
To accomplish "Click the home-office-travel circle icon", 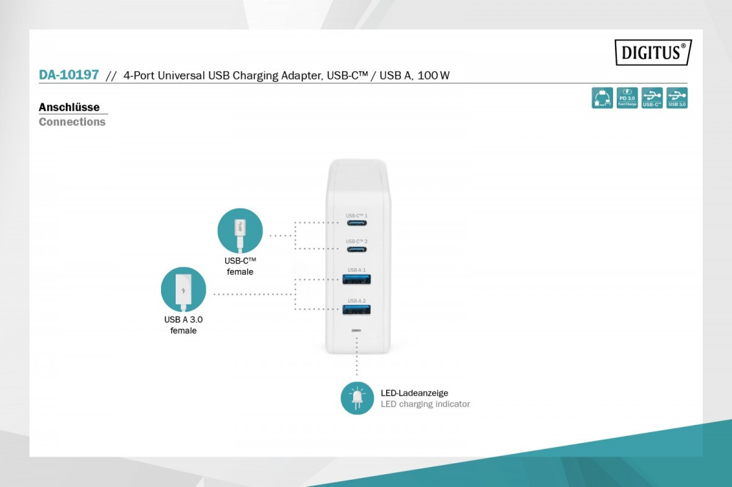I will 602,98.
